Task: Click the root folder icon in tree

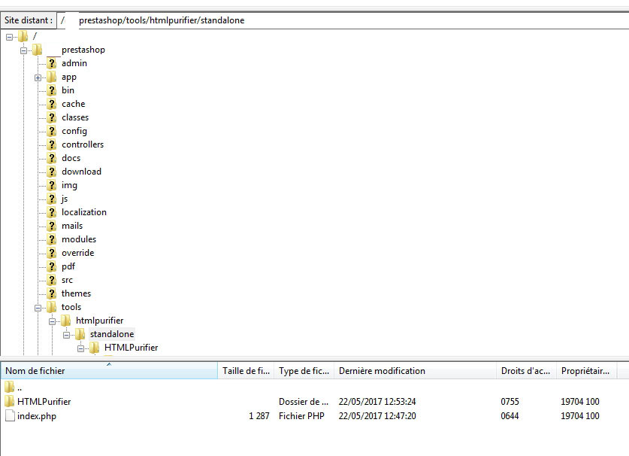Action: tap(23, 36)
